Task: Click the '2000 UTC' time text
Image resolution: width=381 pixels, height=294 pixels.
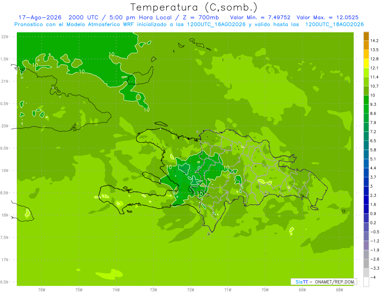Action: (84, 17)
